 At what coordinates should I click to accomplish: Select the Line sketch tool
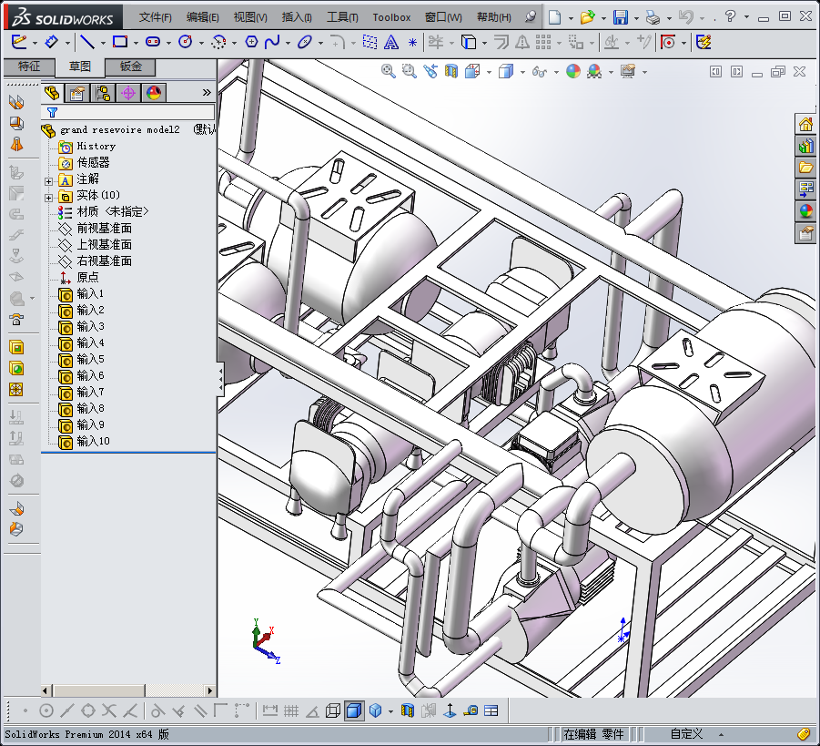click(x=86, y=42)
